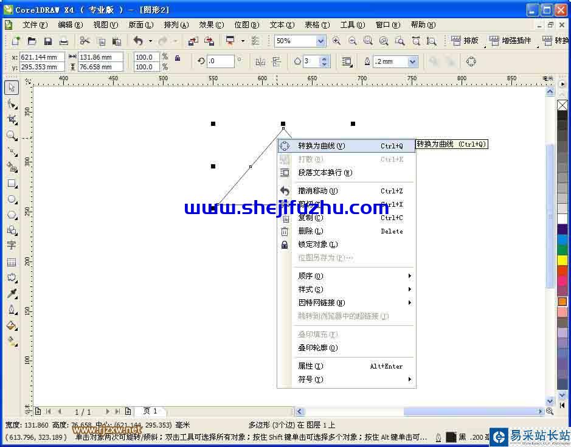
Task: Choose 复制 from context menu
Action: (346, 218)
